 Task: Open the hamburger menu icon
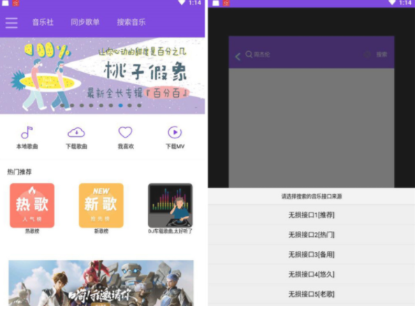pyautogui.click(x=11, y=23)
